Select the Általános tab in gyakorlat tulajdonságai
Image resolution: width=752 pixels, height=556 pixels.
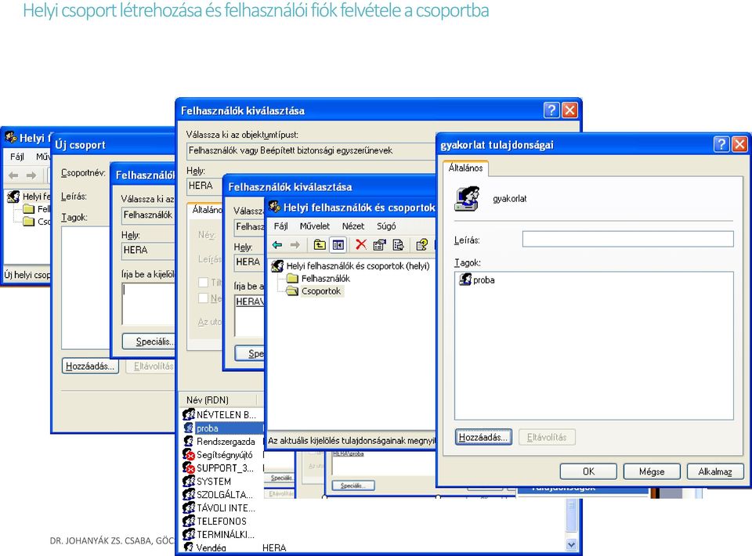tap(465, 168)
